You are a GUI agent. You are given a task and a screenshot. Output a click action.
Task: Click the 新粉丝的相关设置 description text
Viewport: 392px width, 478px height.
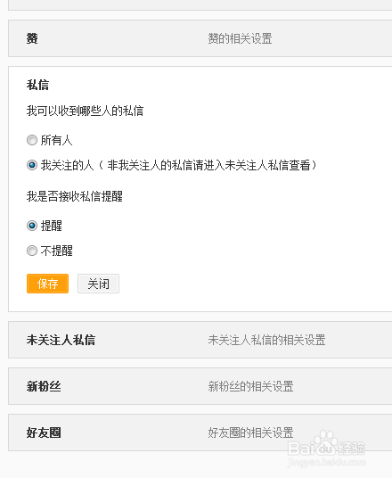pyautogui.click(x=250, y=386)
